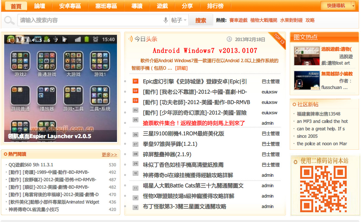Select slide number 8 in slideshow
This screenshot has width=362, height=222.
coord(64,40)
